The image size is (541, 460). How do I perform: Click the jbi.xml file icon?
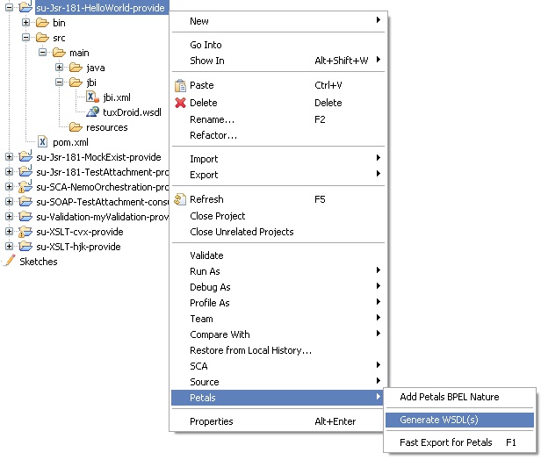pyautogui.click(x=91, y=97)
